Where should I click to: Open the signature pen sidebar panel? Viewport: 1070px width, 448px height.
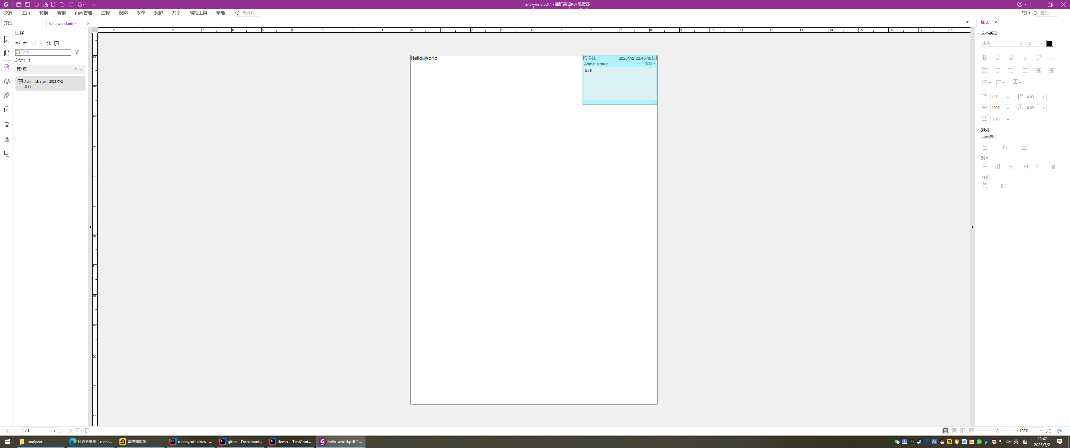(x=7, y=140)
